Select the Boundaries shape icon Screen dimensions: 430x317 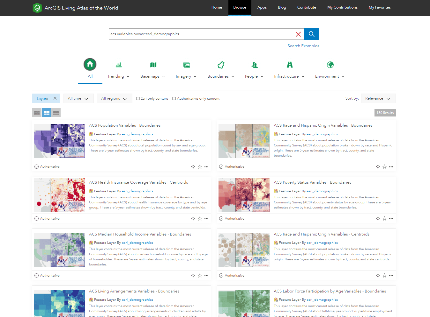[221, 65]
